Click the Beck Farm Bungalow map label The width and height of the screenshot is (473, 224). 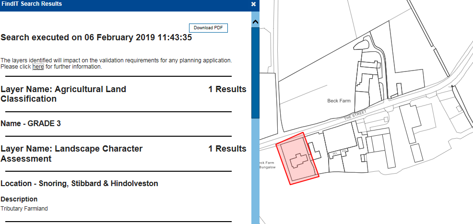click(268, 165)
